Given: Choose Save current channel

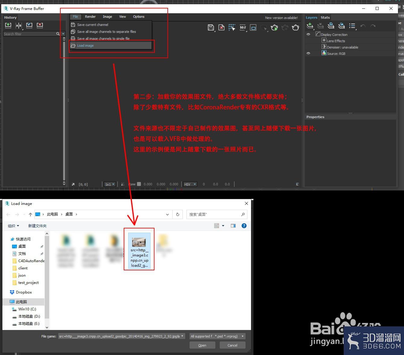Looking at the screenshot, I should coord(111,25).
